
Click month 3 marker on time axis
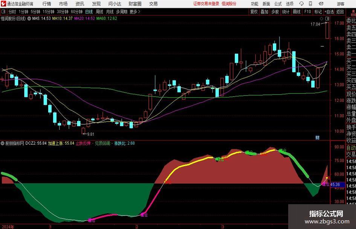coord(223,227)
